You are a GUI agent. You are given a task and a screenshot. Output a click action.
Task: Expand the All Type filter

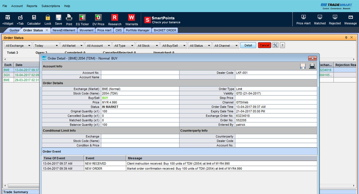123,46
